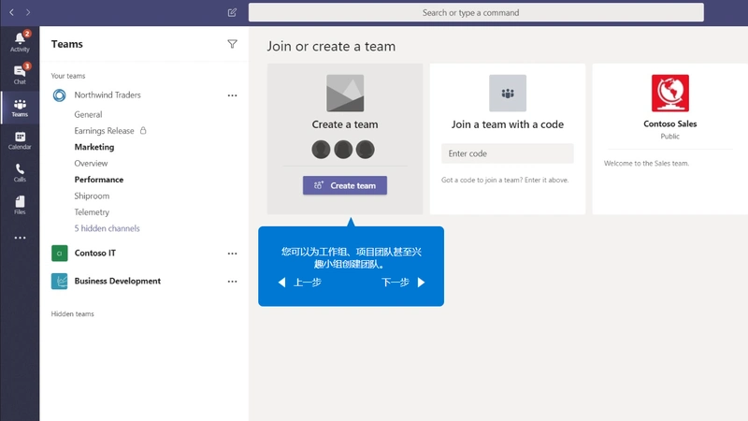Open the Contoso Sales team card title

tap(669, 124)
